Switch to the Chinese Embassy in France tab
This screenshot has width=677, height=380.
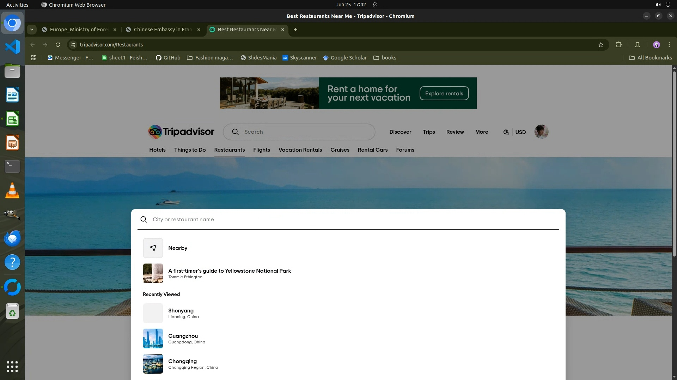pyautogui.click(x=163, y=30)
